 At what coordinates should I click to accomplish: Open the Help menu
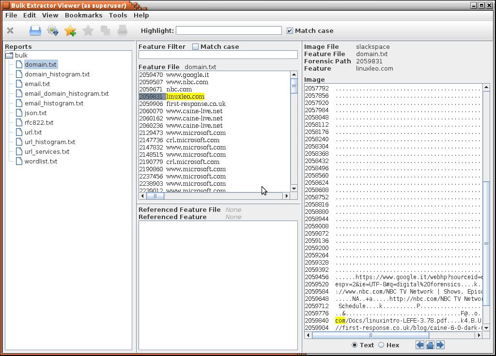pyautogui.click(x=141, y=15)
